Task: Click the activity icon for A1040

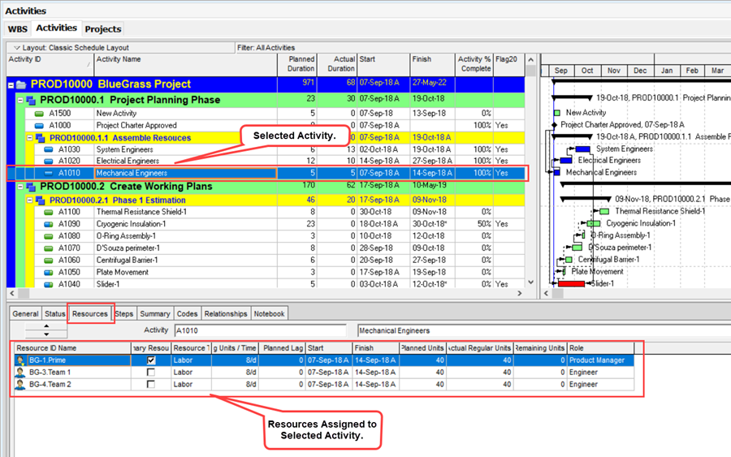Action: coord(49,285)
